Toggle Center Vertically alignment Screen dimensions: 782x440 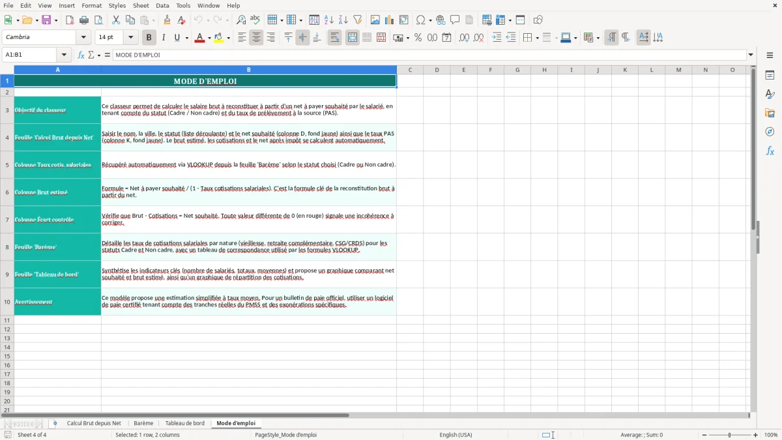pos(302,38)
